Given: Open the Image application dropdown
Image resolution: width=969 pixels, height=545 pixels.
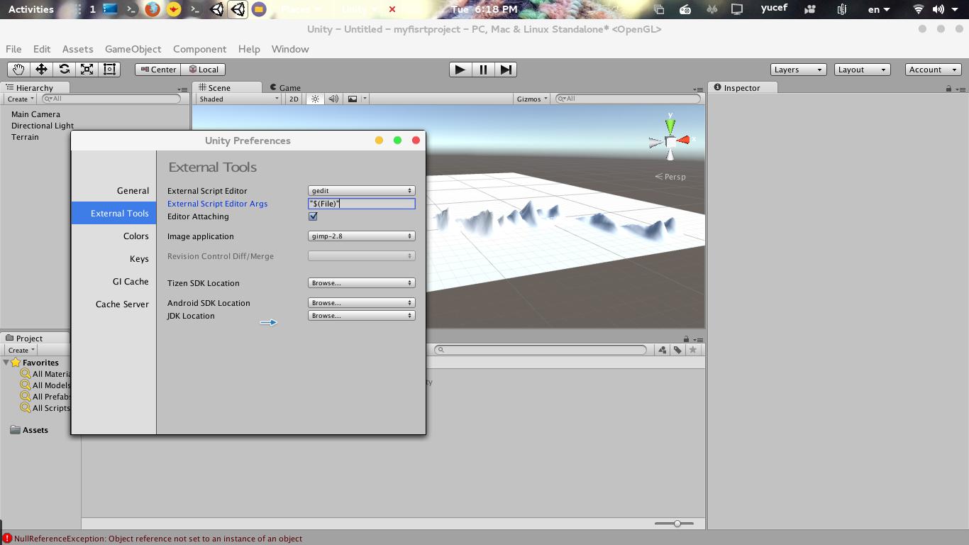Looking at the screenshot, I should point(361,236).
